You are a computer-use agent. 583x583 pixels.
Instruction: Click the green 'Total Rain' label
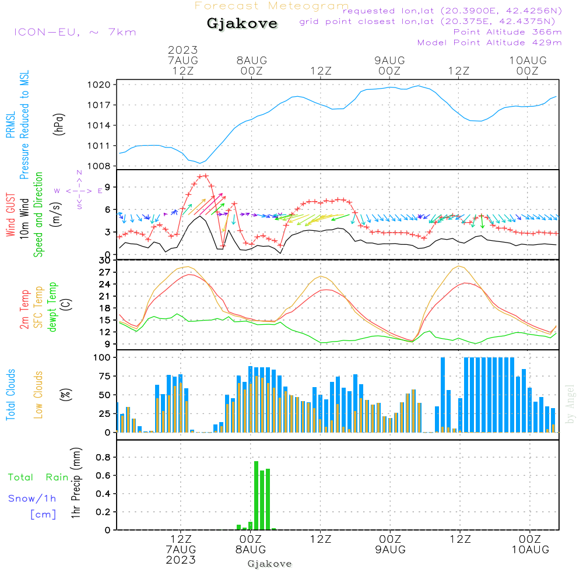(x=38, y=477)
